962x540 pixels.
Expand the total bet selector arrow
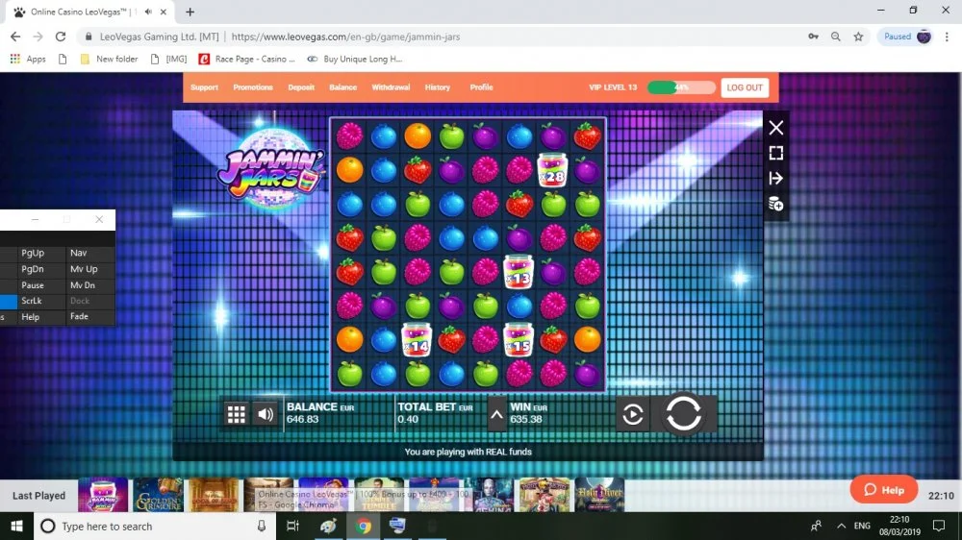[496, 415]
